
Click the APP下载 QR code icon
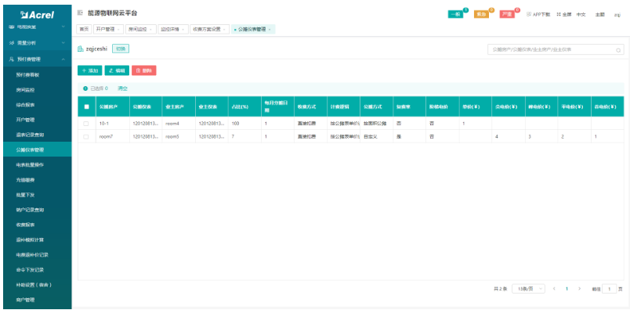tap(529, 14)
